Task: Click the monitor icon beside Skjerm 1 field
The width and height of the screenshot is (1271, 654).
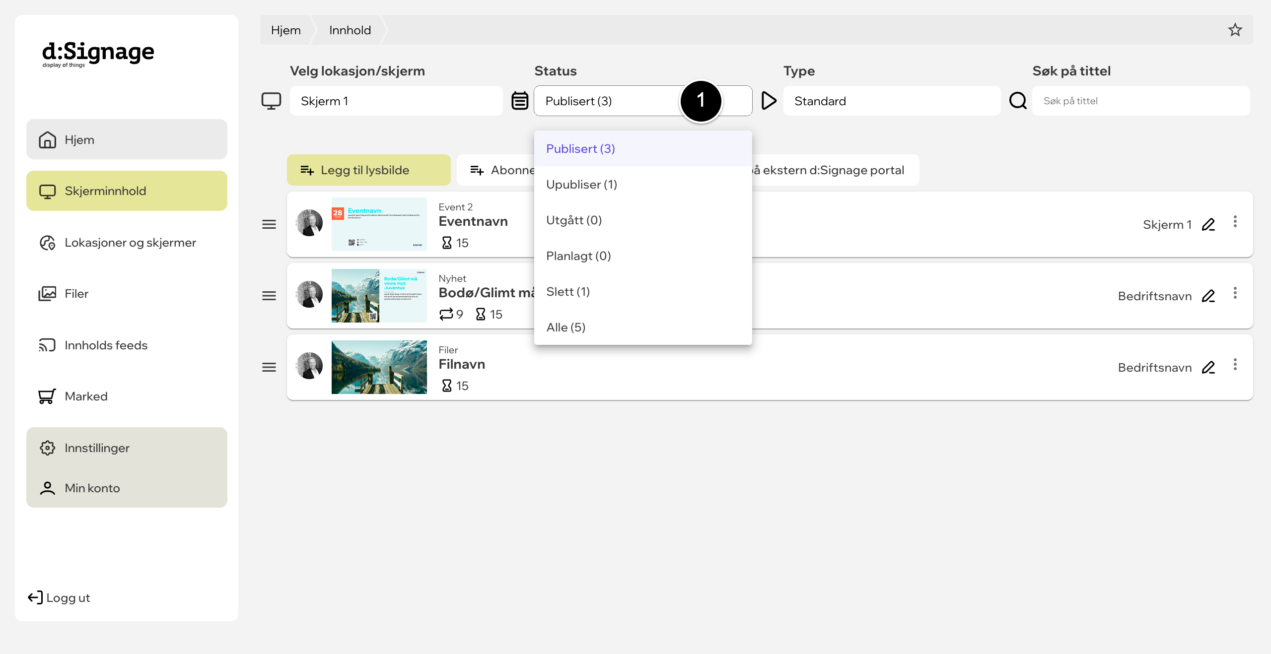Action: coord(271,101)
